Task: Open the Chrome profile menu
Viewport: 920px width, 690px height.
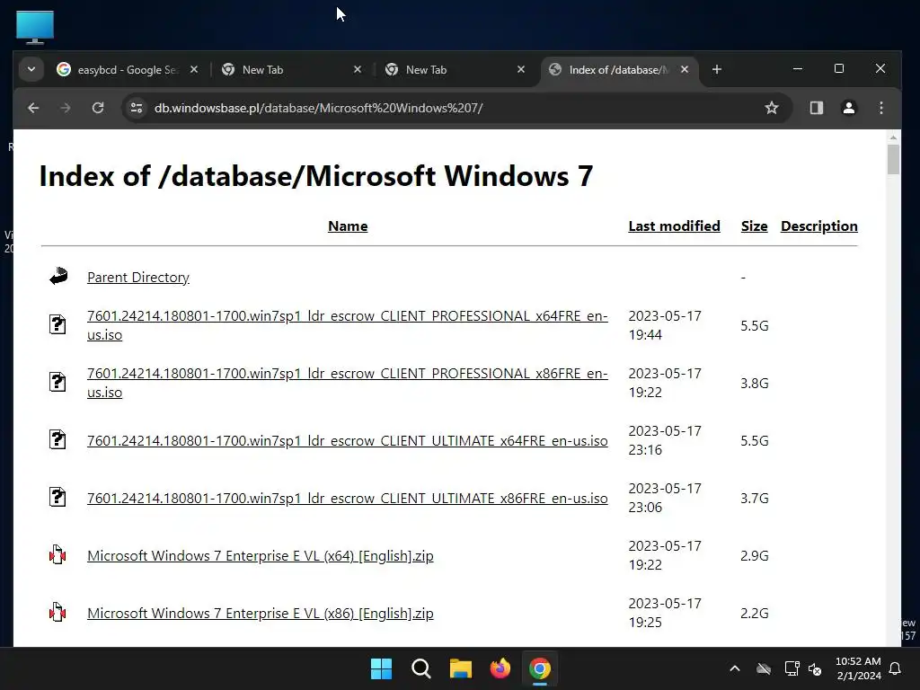Action: 848,108
